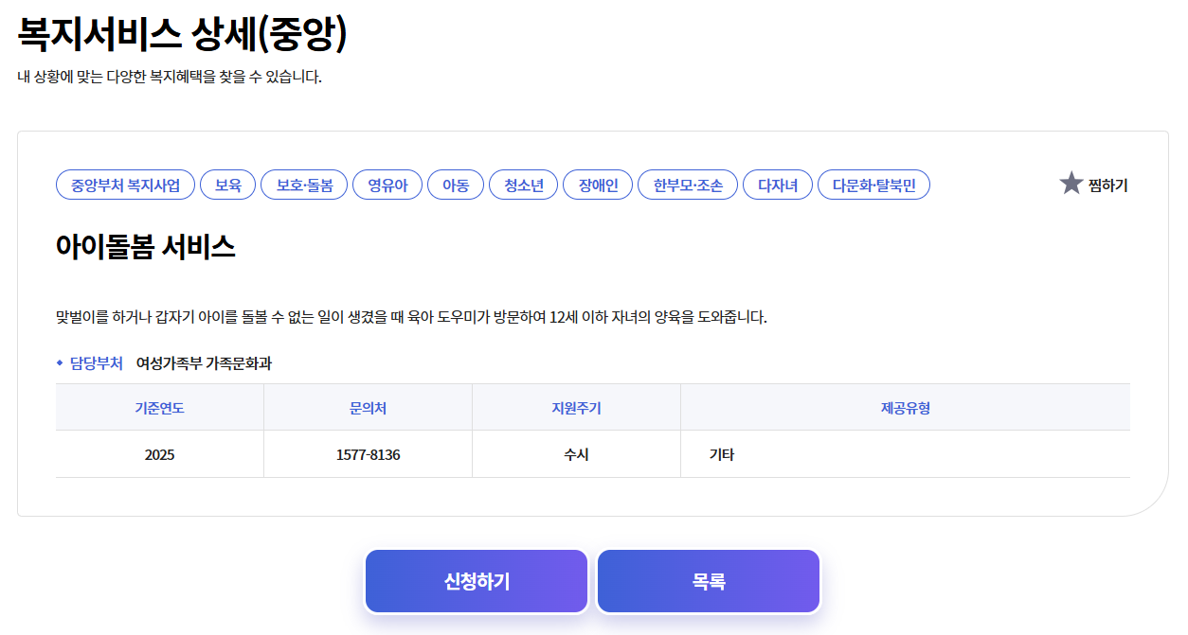Select the 보육 tag
The image size is (1188, 635).
pos(227,185)
